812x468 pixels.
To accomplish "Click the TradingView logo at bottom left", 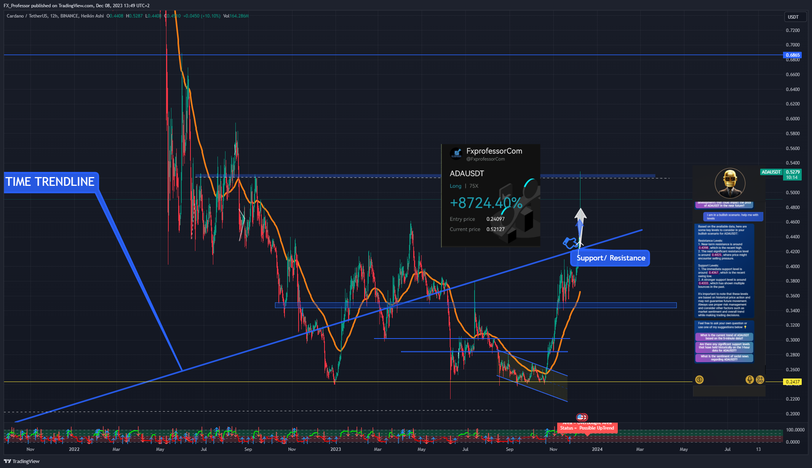I will click(x=22, y=461).
